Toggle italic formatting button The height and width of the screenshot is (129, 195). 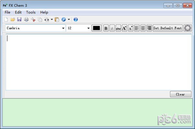click(112, 28)
